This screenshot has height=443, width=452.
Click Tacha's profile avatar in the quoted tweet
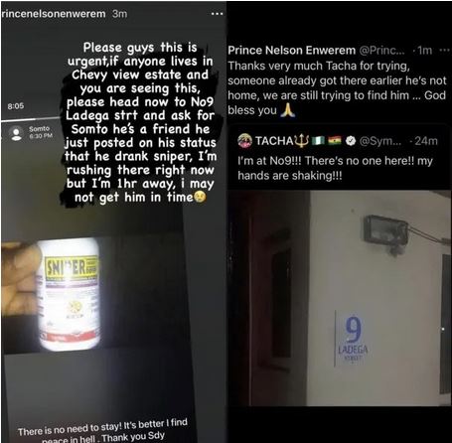click(244, 141)
